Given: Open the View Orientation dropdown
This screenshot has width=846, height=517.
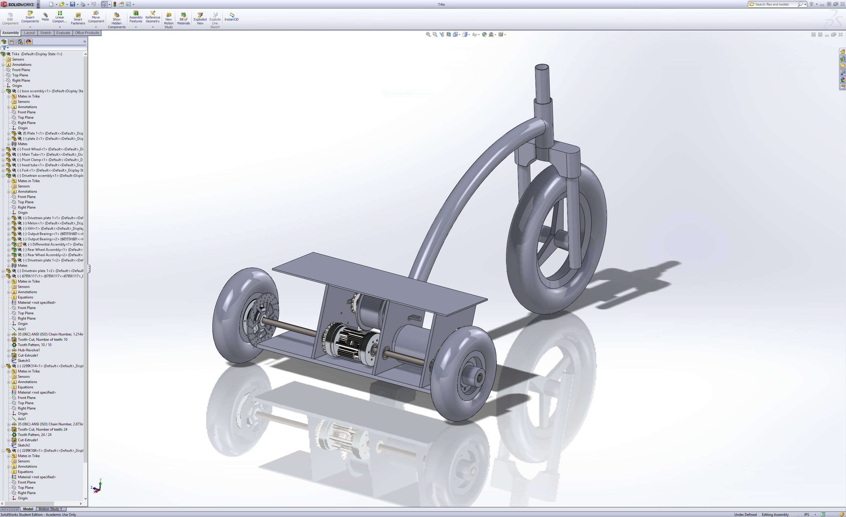Looking at the screenshot, I should click(x=456, y=34).
